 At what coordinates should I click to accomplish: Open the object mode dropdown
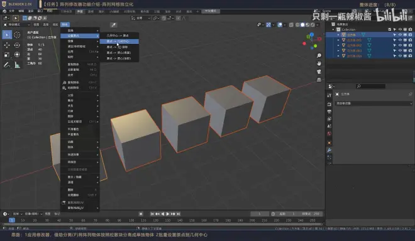tap(17, 24)
